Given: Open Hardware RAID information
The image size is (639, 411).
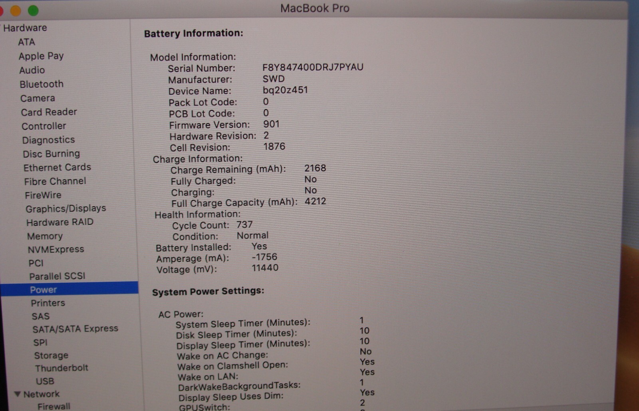Looking at the screenshot, I should tap(60, 222).
